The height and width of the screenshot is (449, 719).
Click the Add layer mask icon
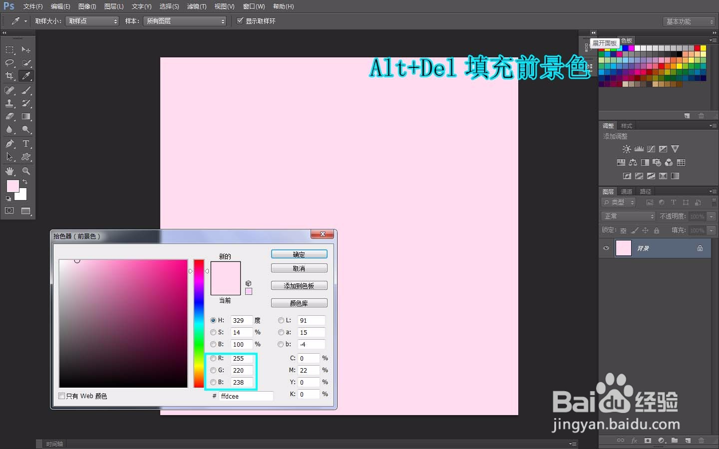[x=648, y=441]
